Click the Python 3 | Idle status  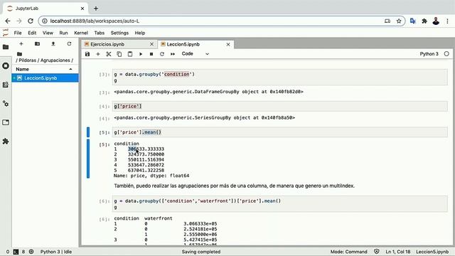[56, 252]
